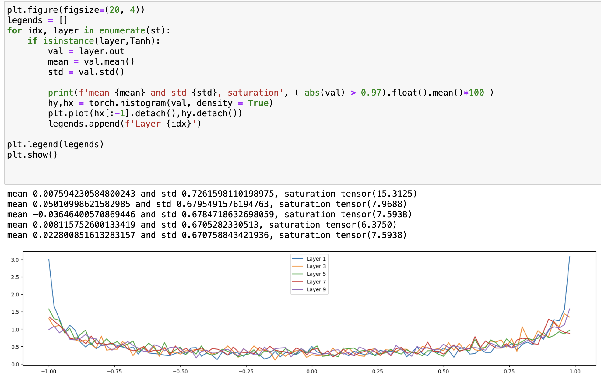Click the plt.legend(legends) line
The width and height of the screenshot is (601, 378).
pyautogui.click(x=55, y=144)
